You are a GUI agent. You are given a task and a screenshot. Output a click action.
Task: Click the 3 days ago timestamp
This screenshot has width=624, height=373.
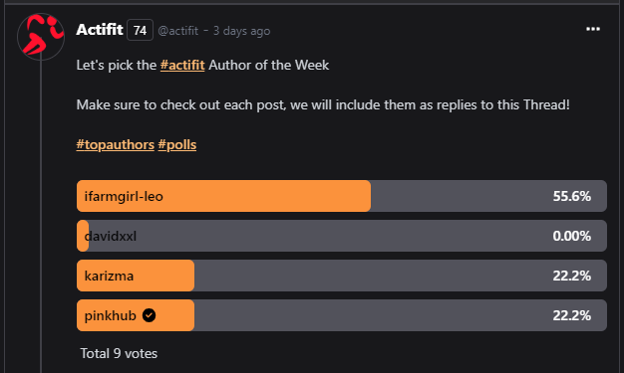241,31
